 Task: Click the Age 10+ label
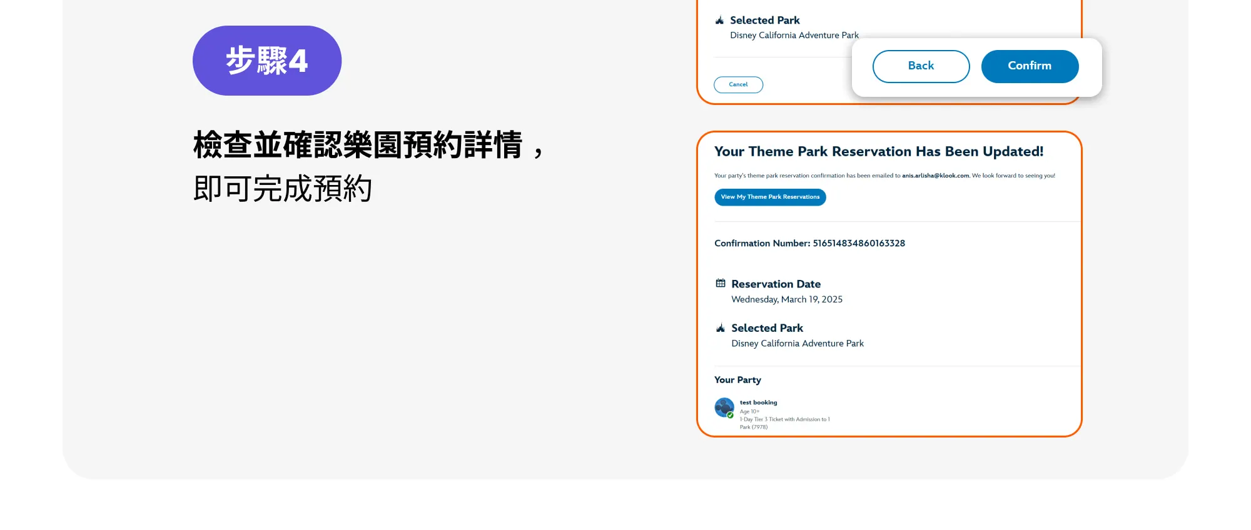(749, 411)
